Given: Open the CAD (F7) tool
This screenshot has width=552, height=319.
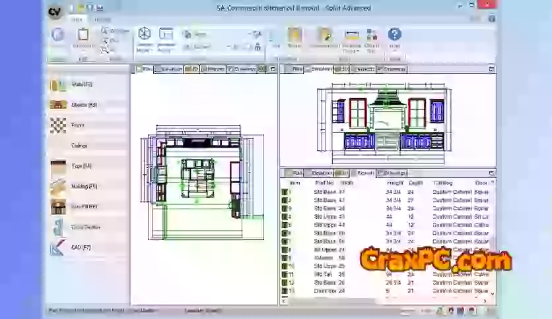Looking at the screenshot, I should coord(59,248).
